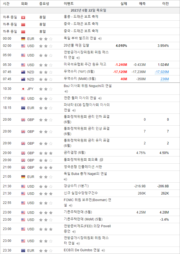Screen dimensions: 180x254
Task: Click the 이벤트 column header
Action: [x=68, y=4]
